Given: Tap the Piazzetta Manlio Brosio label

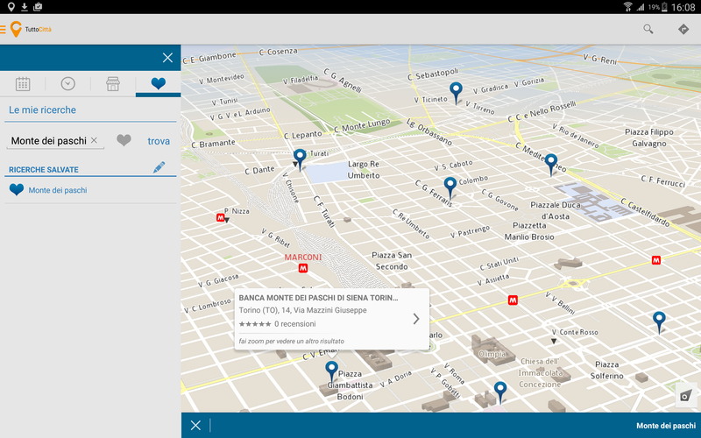Looking at the screenshot, I should coord(529,231).
